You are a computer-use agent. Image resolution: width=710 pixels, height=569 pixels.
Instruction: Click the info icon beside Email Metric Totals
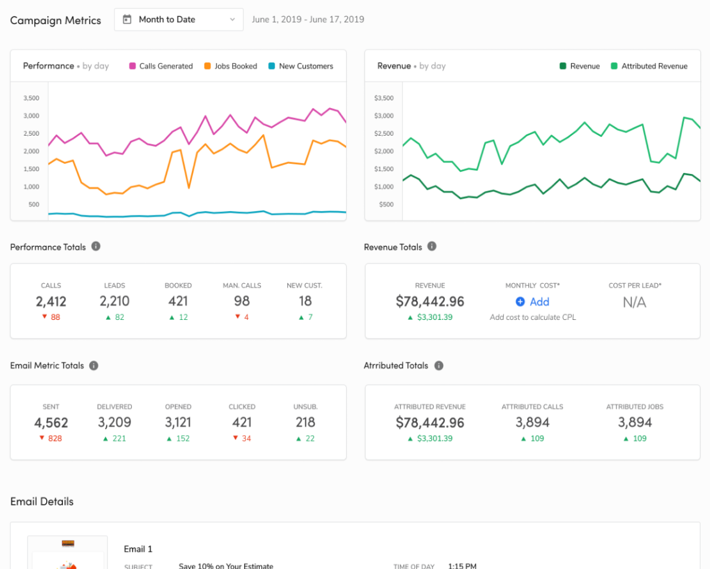coord(94,366)
